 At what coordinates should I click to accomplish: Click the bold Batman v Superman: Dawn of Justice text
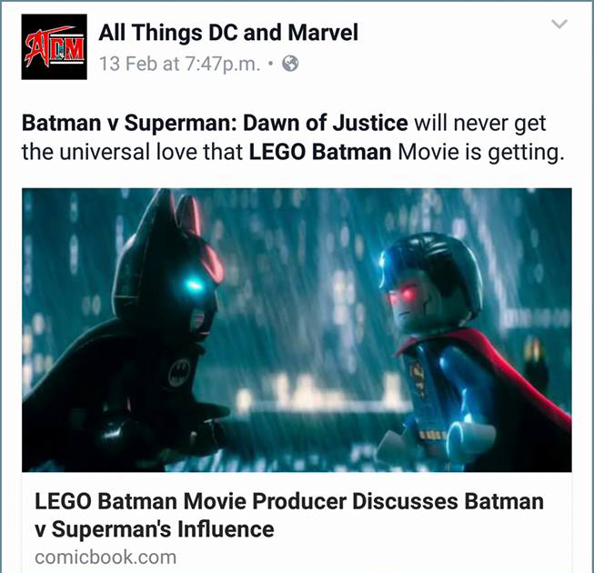click(215, 123)
